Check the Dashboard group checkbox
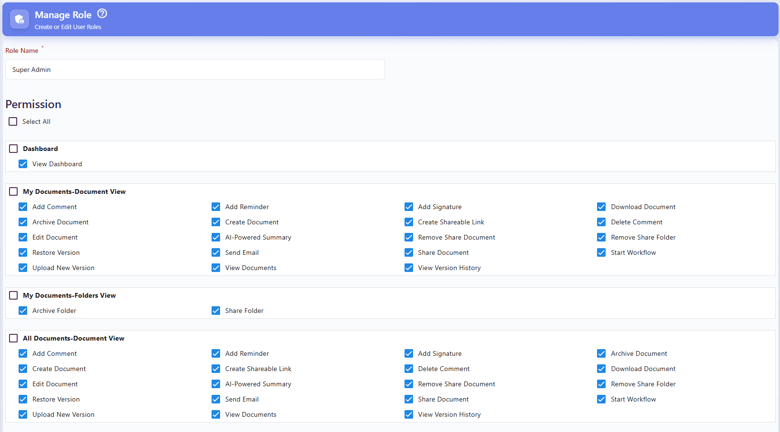This screenshot has width=780, height=432. [x=13, y=149]
